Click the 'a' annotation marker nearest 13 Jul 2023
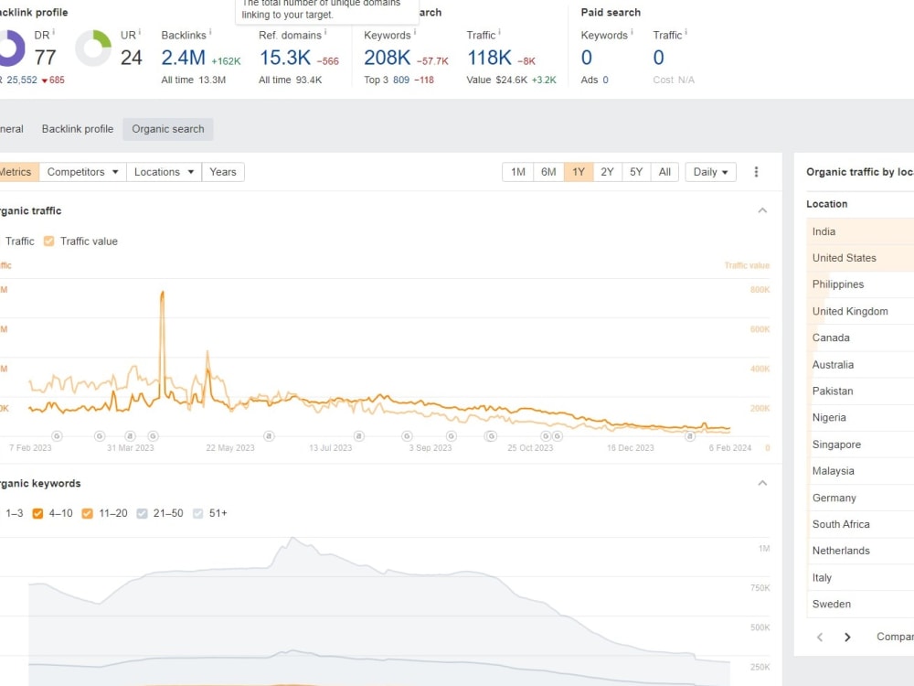Screen dimensions: 914x686 click(x=359, y=435)
